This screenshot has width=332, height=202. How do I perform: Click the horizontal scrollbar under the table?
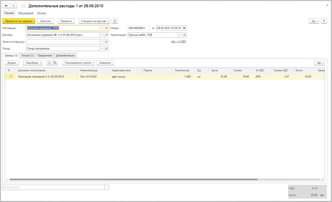(x=133, y=179)
